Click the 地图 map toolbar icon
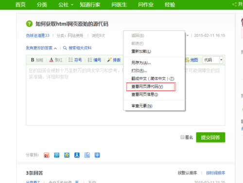243x183 pixels. (191, 60)
